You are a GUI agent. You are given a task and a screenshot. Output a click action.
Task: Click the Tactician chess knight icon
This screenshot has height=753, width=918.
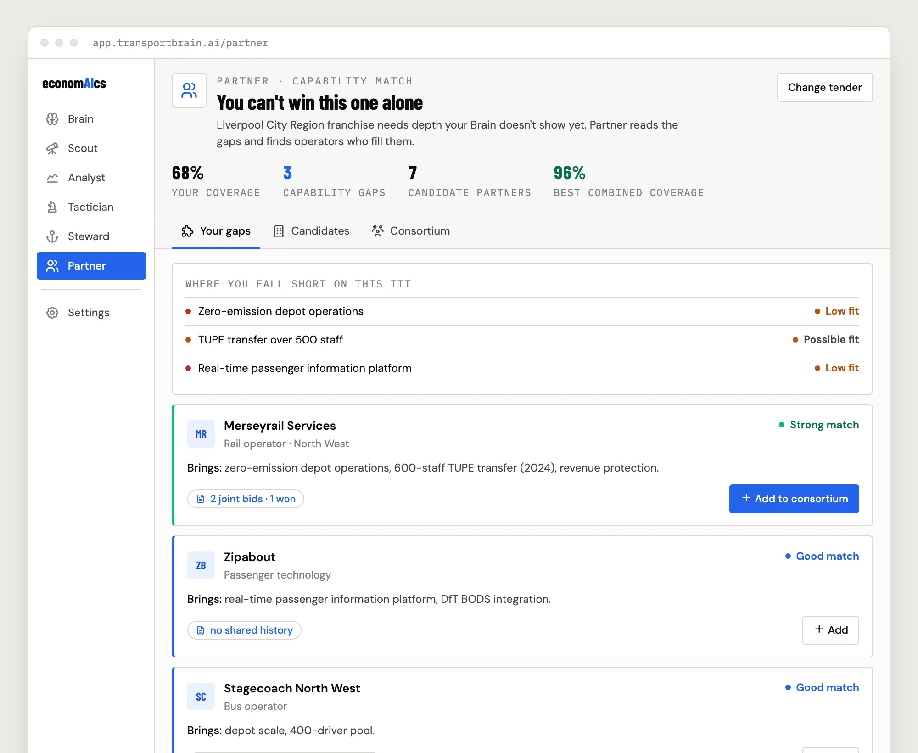pyautogui.click(x=52, y=207)
